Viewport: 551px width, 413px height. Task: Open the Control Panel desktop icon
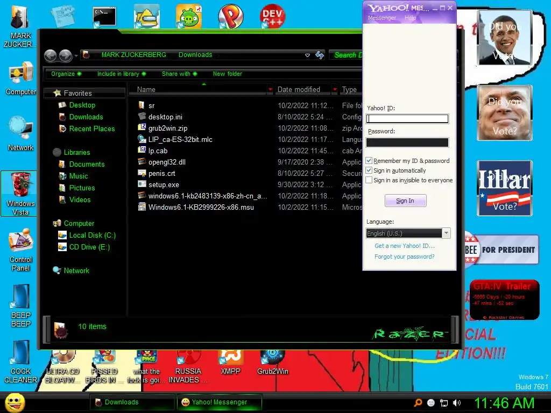pyautogui.click(x=20, y=250)
